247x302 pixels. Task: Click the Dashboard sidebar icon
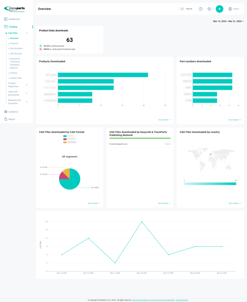6,19
